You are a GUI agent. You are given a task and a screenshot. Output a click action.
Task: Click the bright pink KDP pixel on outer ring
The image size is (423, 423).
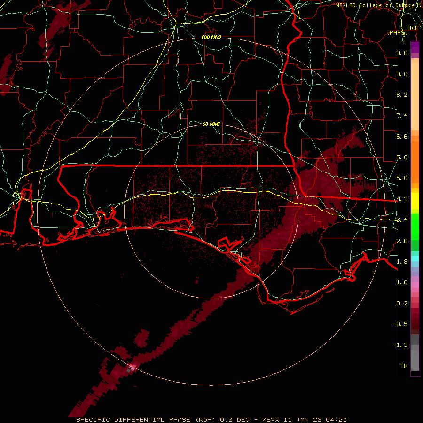[133, 367]
